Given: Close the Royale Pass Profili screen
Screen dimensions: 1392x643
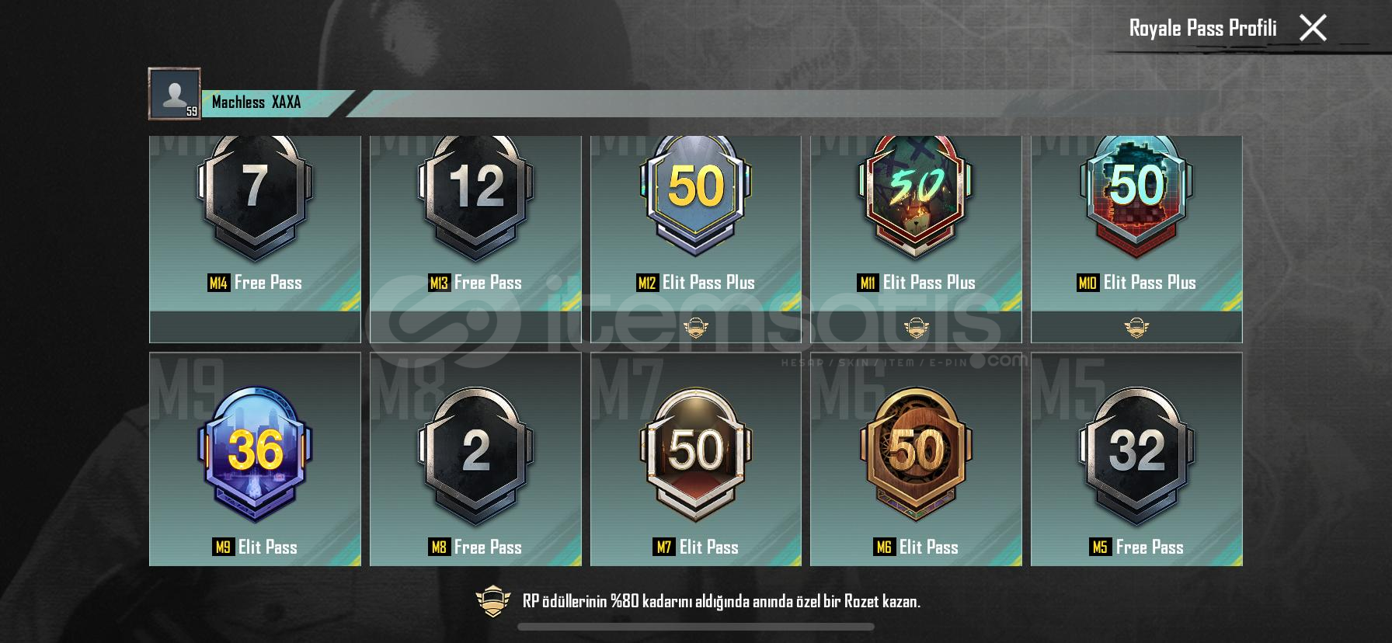Looking at the screenshot, I should (1313, 28).
